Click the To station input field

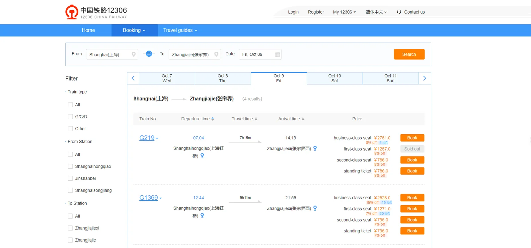click(195, 54)
